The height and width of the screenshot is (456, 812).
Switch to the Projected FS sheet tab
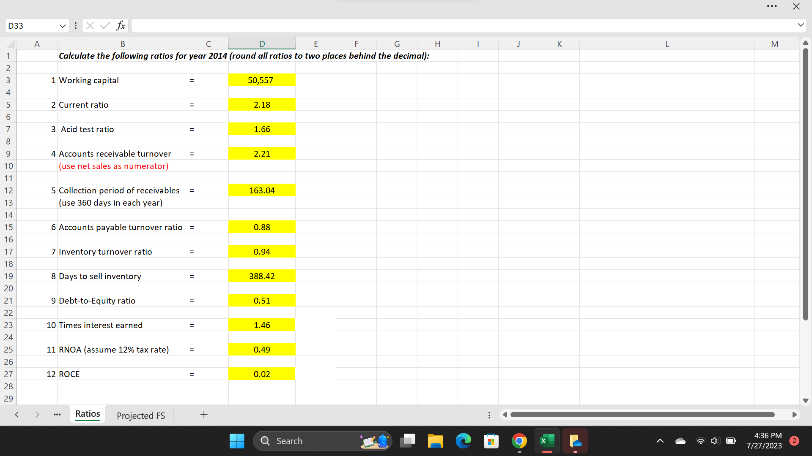(x=141, y=415)
